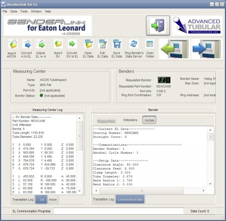This screenshot has width=226, height=221.
Task: Open the Help menu
Action: (48, 11)
